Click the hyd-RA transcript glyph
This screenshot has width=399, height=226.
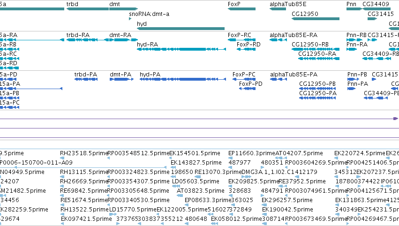[x=181, y=49]
